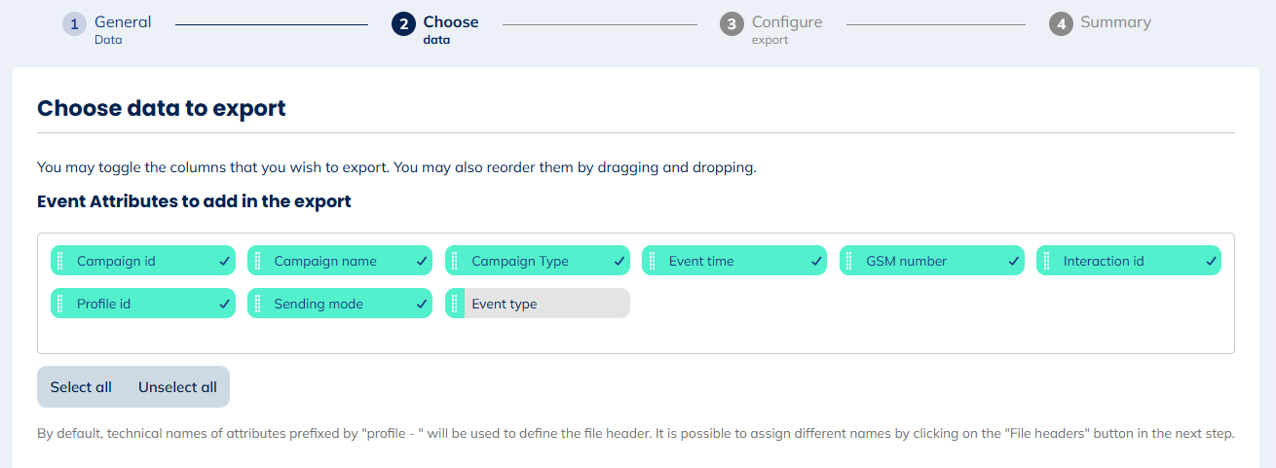
Task: Uncheck the Campaign name checkmark
Action: click(421, 261)
